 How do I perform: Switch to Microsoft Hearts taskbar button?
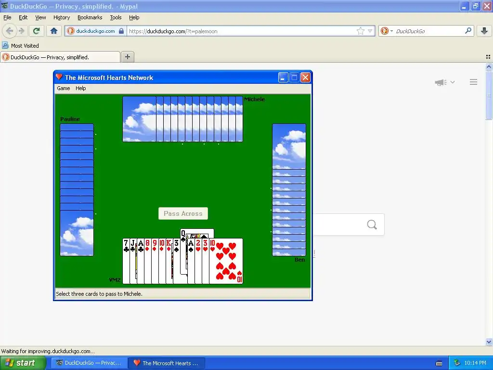click(167, 363)
